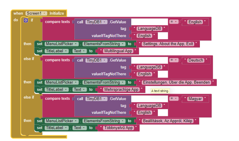Screen dimensions: 239x141
Task: Open TitleLabel dropdown in the Multilingual App row
Action: [56, 51]
